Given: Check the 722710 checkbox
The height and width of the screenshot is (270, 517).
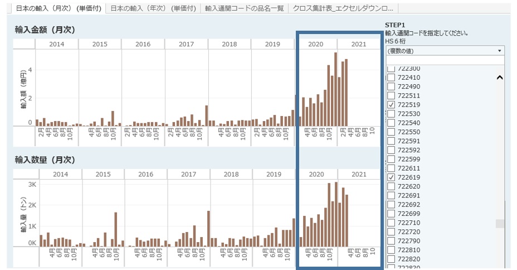Looking at the screenshot, I should coord(391,223).
